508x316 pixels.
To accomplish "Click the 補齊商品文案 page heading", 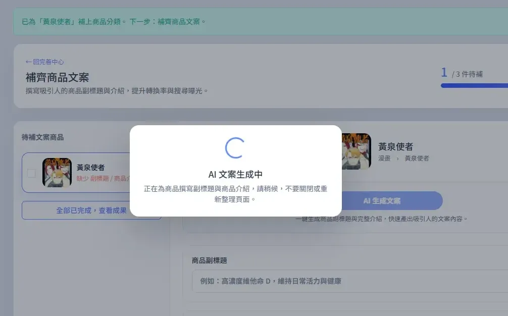I will [x=58, y=77].
